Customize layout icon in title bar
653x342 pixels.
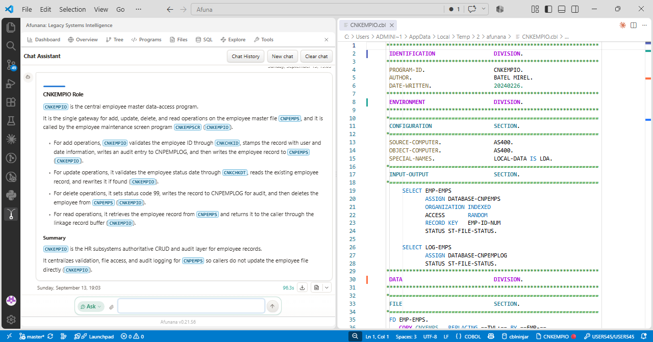click(x=535, y=9)
